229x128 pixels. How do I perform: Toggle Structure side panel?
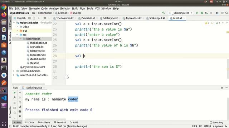10,37
